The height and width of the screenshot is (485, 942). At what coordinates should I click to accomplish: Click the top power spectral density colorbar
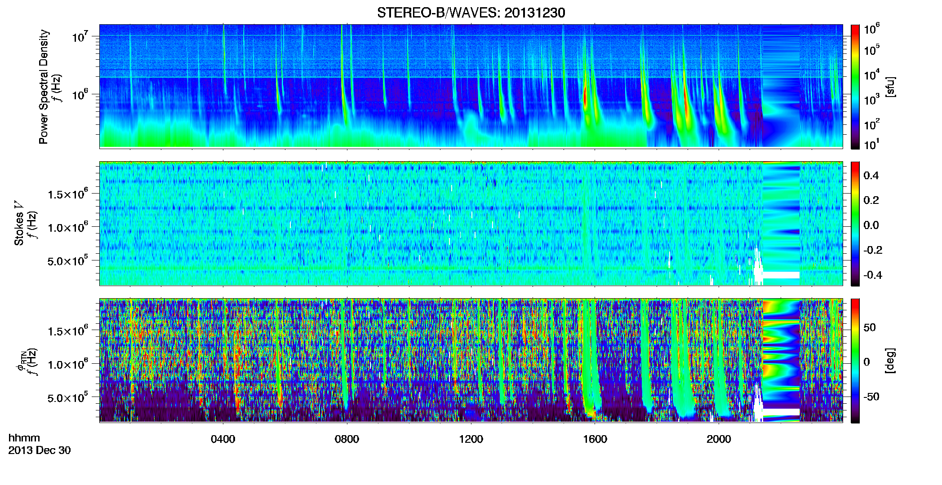pyautogui.click(x=855, y=87)
